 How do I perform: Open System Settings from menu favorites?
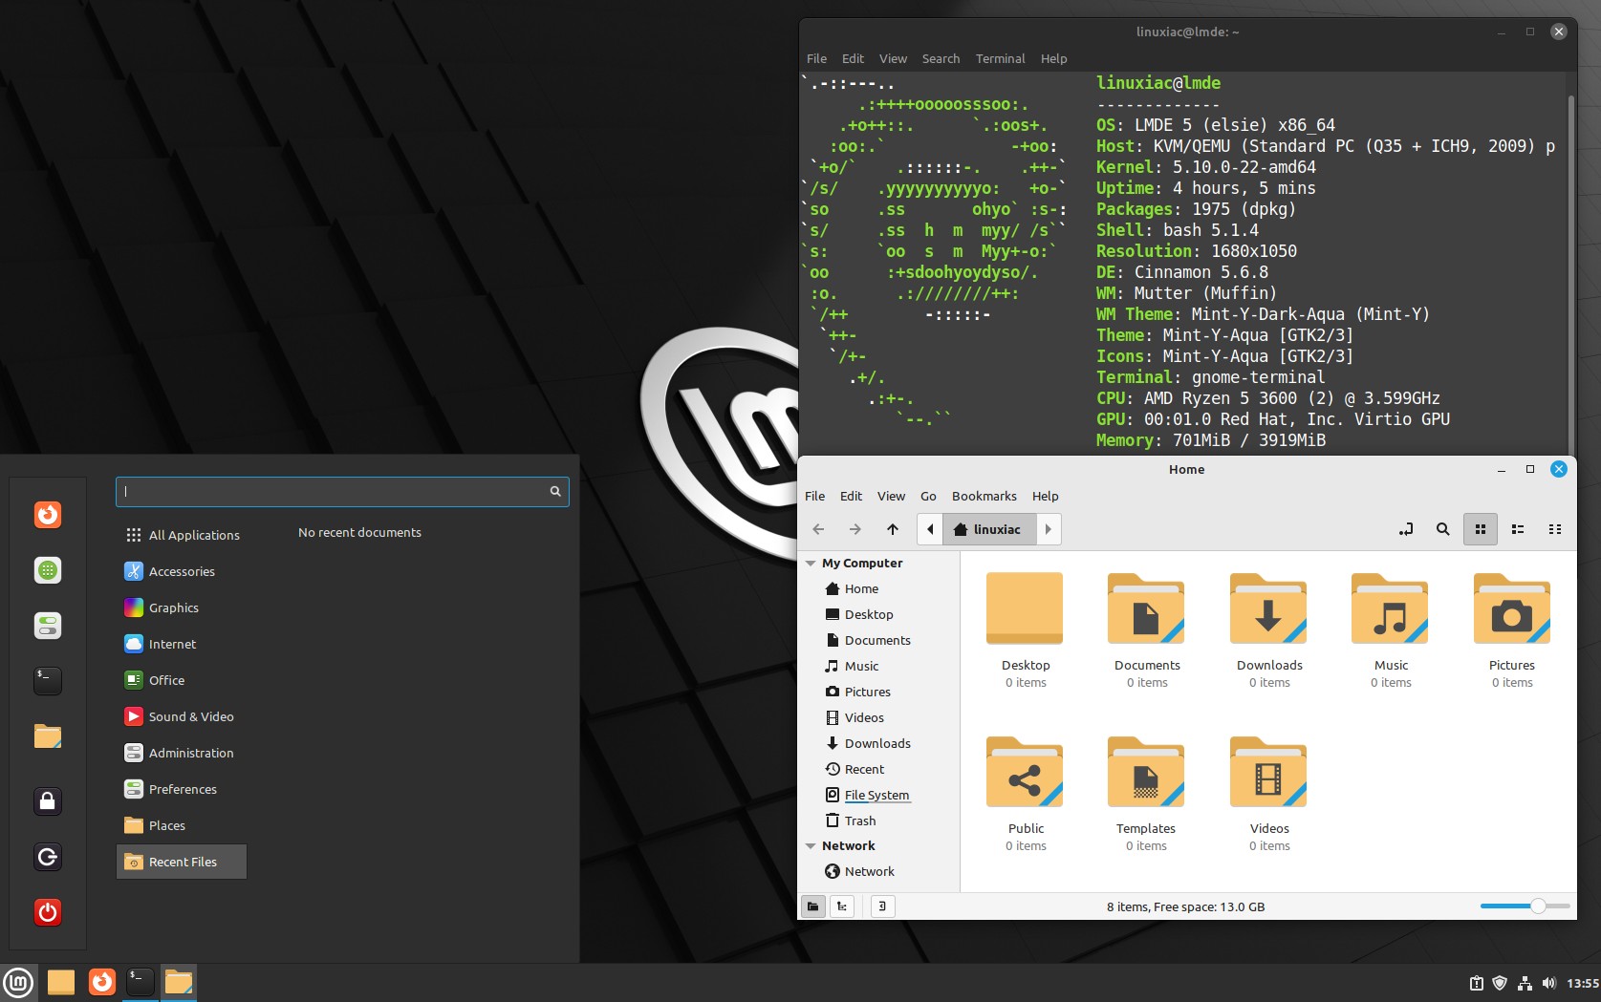coord(48,626)
